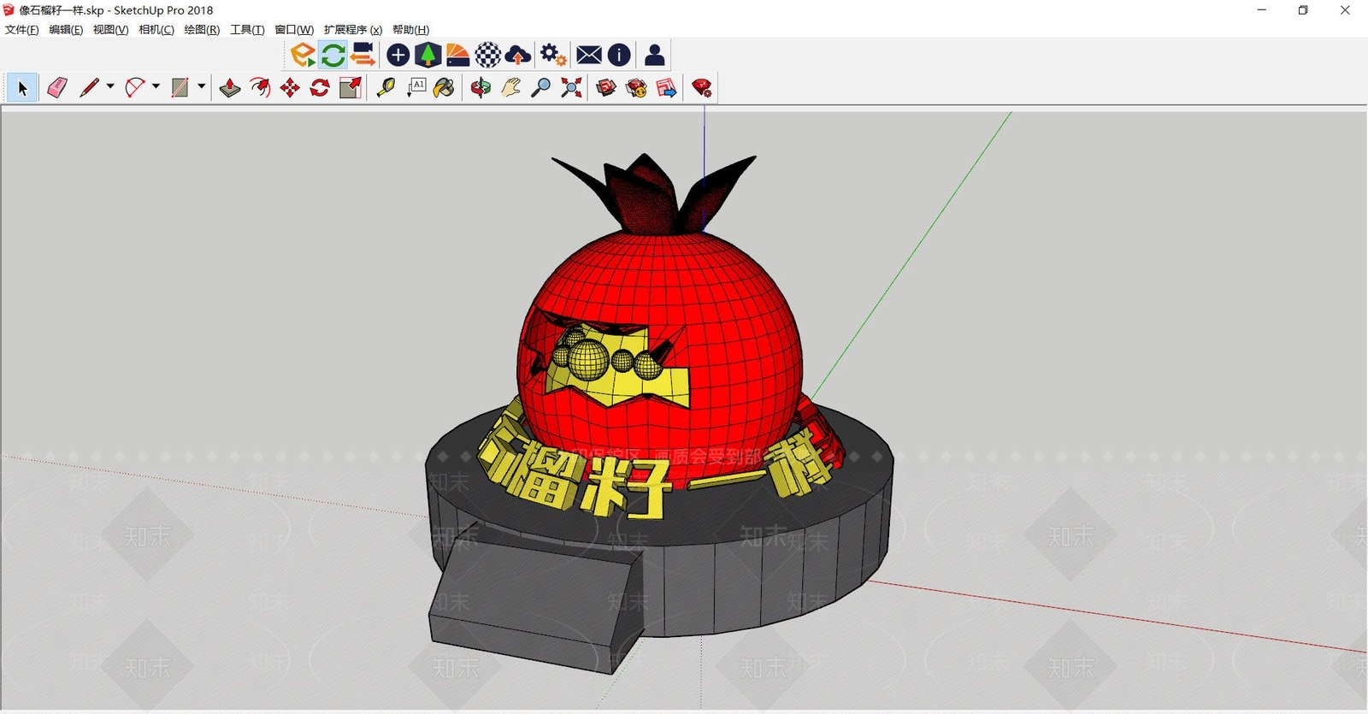Choose the Text label tool
The image size is (1368, 714).
click(x=416, y=87)
